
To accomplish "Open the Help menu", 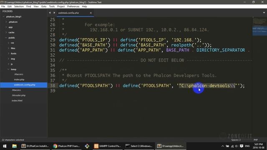I will 84,7.
